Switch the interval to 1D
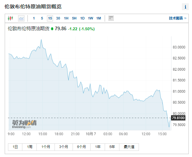The width and height of the screenshot is (192, 157). pyautogui.click(x=82, y=18)
